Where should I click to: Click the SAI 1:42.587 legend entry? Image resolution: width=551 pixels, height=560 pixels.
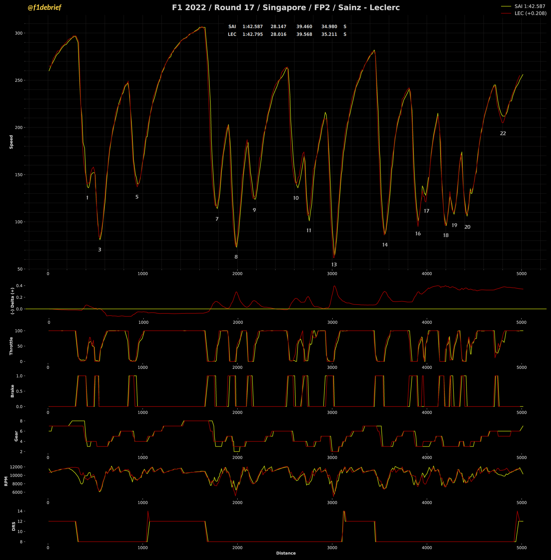click(529, 6)
